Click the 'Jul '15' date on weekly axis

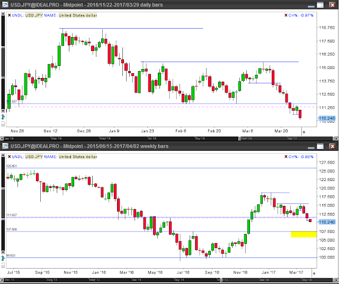(13, 272)
